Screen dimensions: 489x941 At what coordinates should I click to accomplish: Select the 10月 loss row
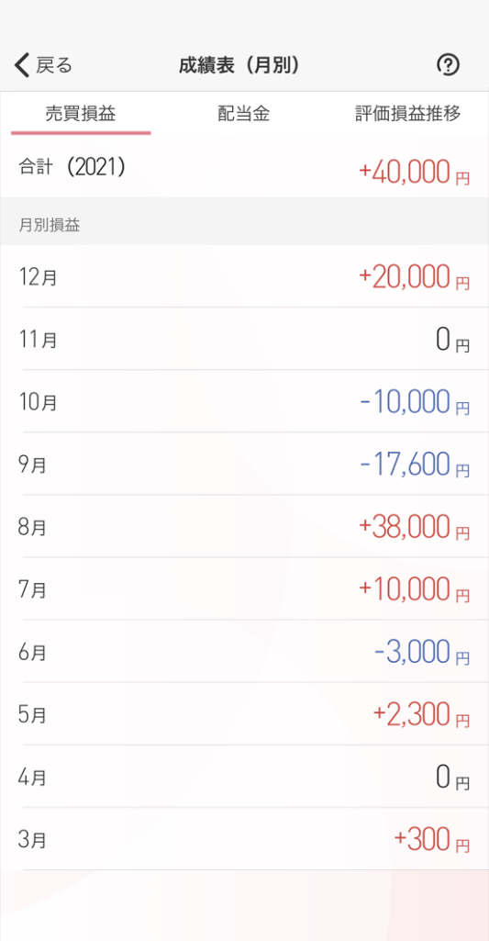[244, 401]
